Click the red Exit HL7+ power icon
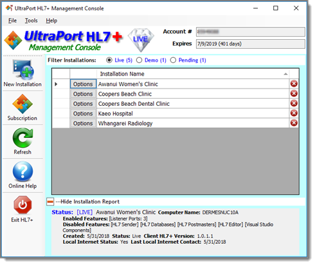The height and width of the screenshot is (265, 315). [x=22, y=205]
